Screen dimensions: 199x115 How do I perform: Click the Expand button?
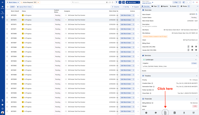click(x=135, y=7)
